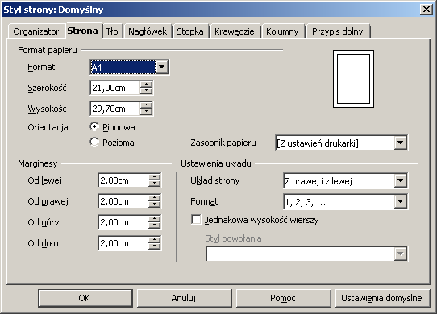Screen dimensions: 437x314
Task: Select Pozioma orientation radio button
Action: click(94, 143)
